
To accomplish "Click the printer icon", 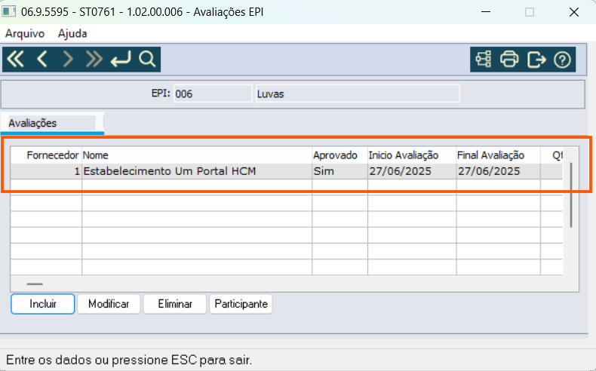I will pyautogui.click(x=509, y=60).
